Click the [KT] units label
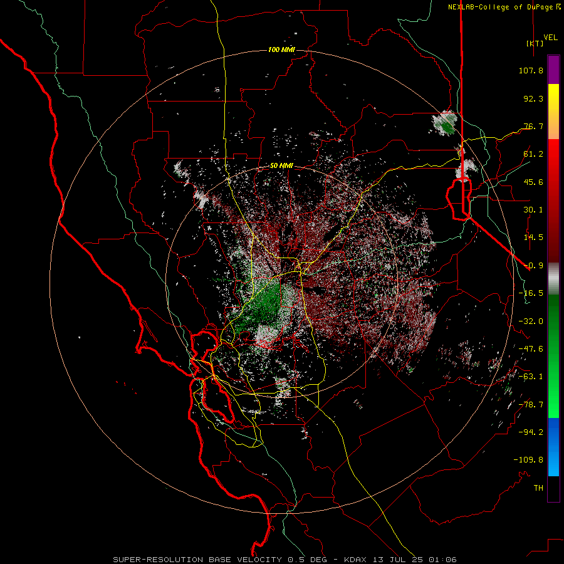Screen dimensions: 564x564 click(535, 43)
